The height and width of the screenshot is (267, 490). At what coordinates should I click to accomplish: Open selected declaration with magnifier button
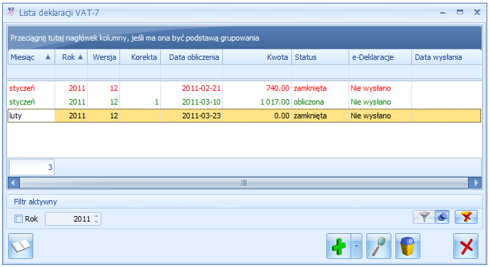pos(379,246)
